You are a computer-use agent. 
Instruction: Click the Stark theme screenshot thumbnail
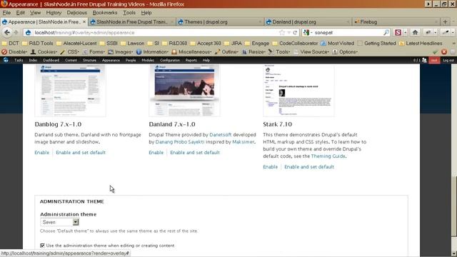[x=298, y=91]
